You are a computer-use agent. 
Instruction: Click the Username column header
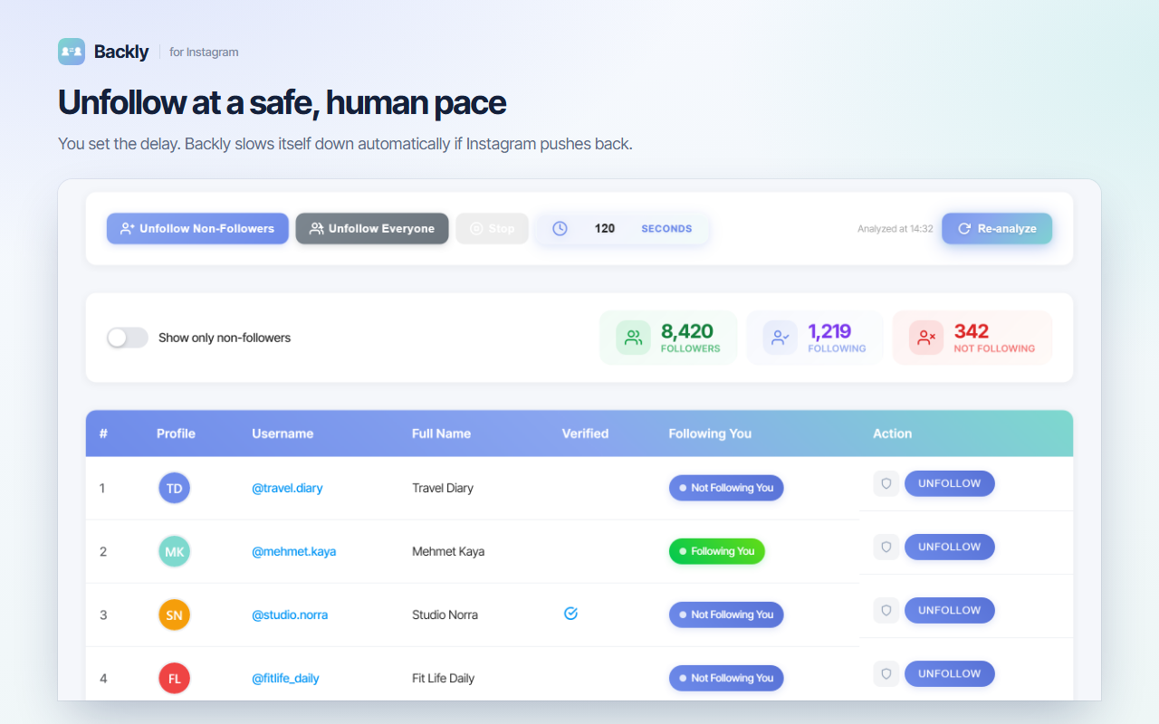click(x=283, y=433)
